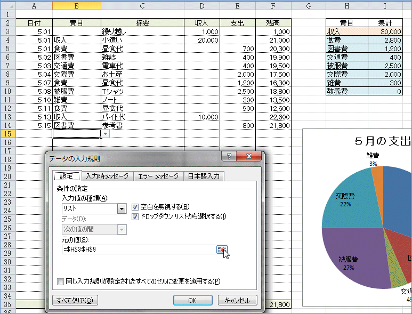
Task: Select column A header
Action: point(34,6)
